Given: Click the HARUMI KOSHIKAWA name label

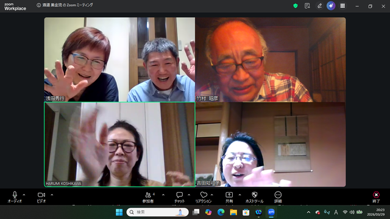Looking at the screenshot, I should pos(63,184).
